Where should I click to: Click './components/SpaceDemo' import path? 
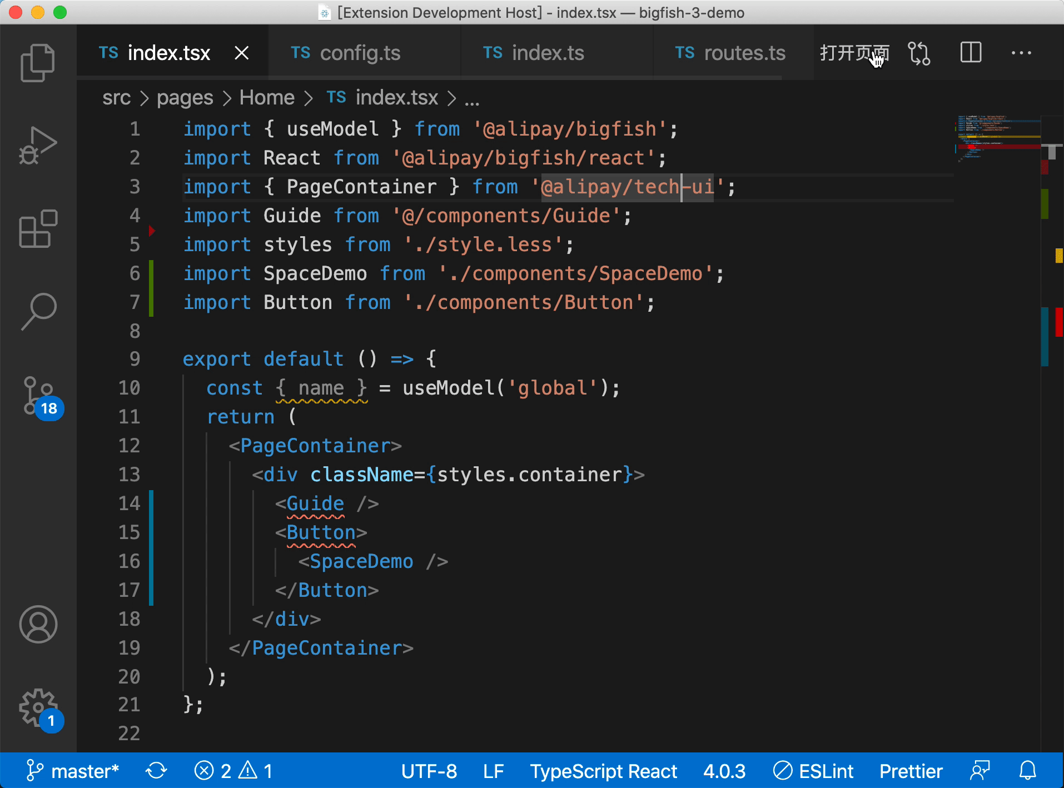pyautogui.click(x=575, y=273)
